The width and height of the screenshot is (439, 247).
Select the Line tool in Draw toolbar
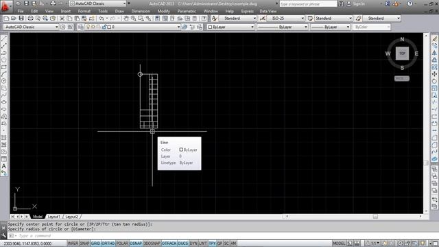click(x=4, y=38)
